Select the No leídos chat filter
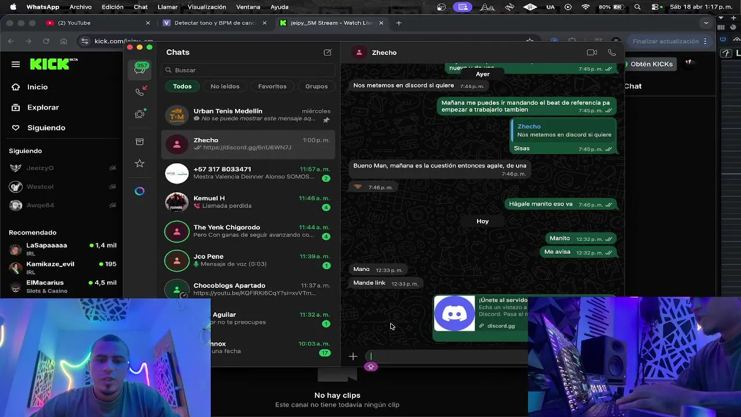Screen dimensions: 741x417 pos(225,86)
